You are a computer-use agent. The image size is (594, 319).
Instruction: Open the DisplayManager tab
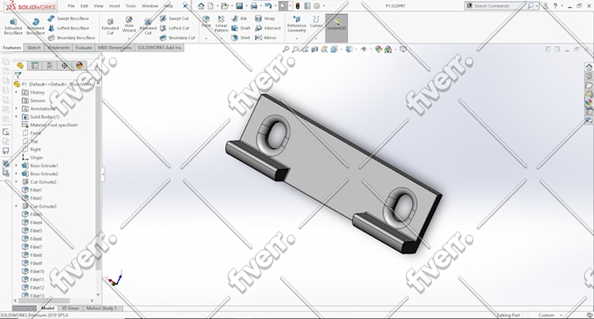[x=79, y=65]
